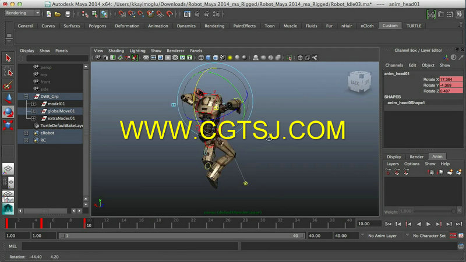Open the No Character Set dropdown
The height and width of the screenshot is (262, 466).
point(429,236)
